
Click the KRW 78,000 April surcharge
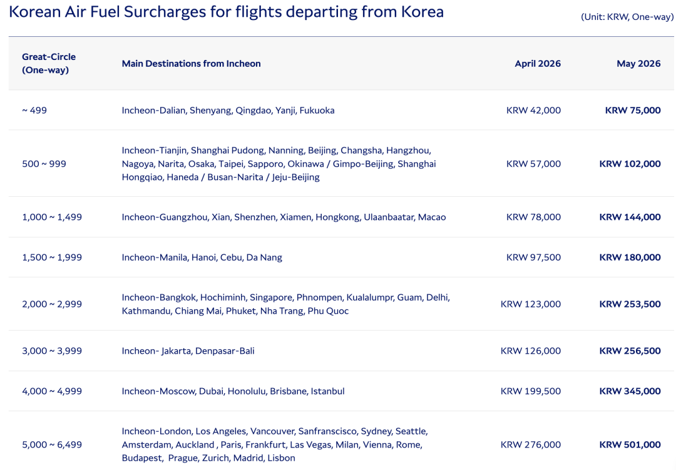533,217
